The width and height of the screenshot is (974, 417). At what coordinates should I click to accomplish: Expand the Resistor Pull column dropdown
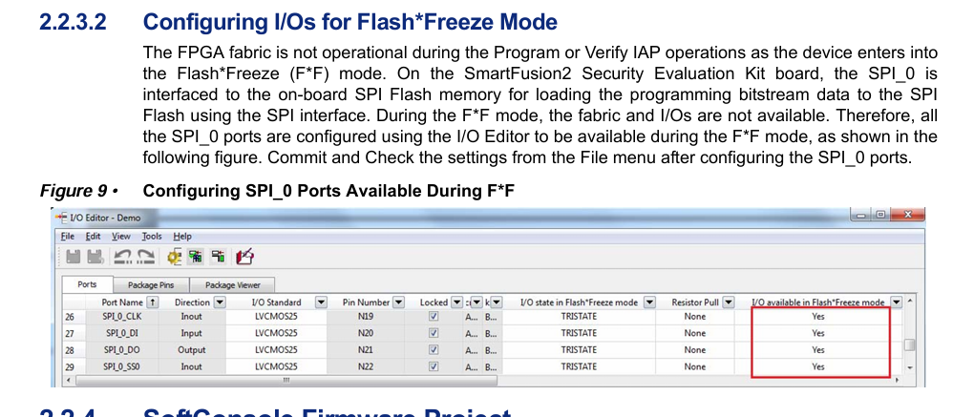(728, 302)
